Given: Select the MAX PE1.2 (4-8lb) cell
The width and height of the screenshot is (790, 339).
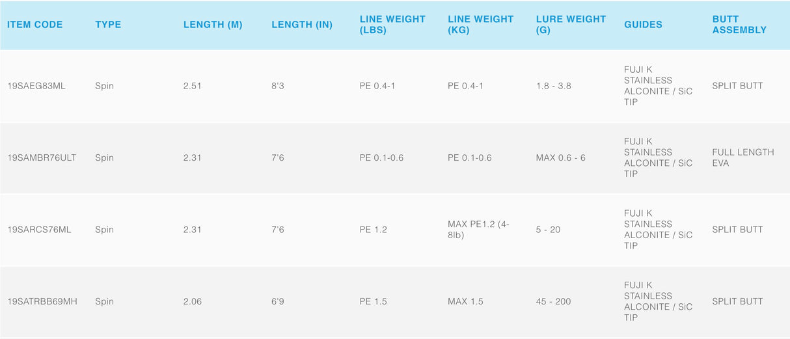Looking at the screenshot, I should click(478, 230).
